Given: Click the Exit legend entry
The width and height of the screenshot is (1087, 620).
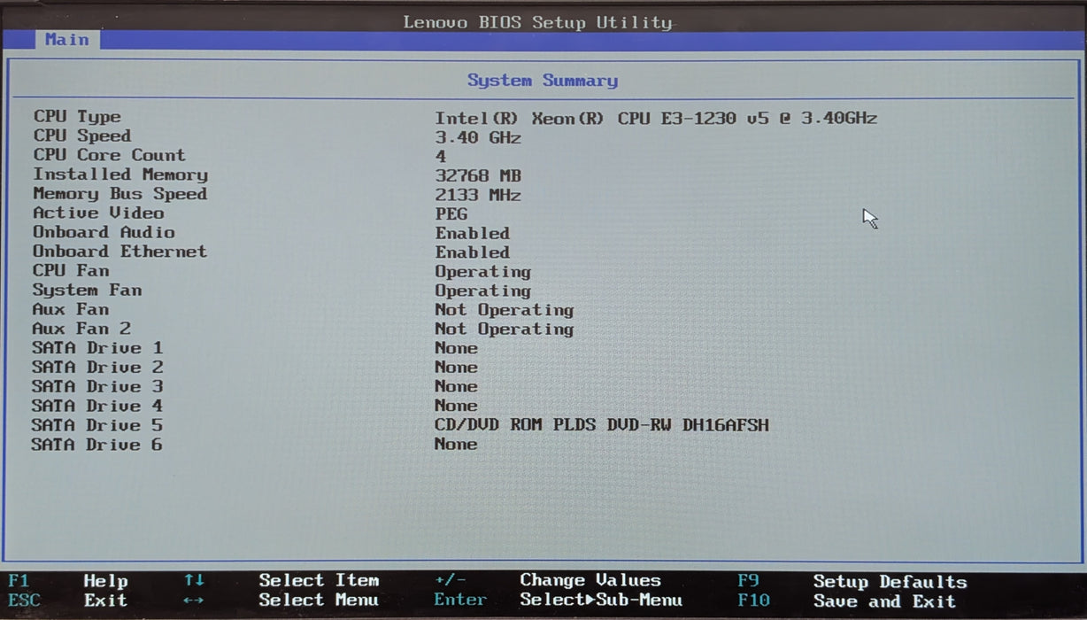Looking at the screenshot, I should click(x=105, y=601).
